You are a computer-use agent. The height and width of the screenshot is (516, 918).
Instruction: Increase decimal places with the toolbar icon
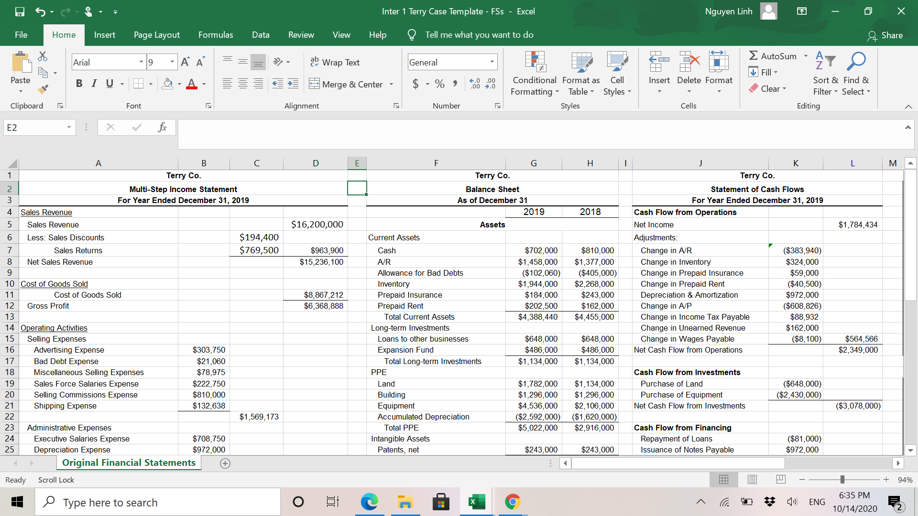475,83
